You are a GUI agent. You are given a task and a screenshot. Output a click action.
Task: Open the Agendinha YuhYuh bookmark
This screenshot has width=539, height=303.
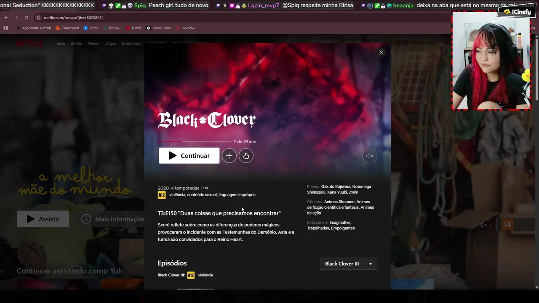34,28
